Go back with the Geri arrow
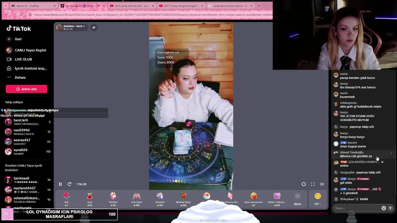 [x=9, y=39]
